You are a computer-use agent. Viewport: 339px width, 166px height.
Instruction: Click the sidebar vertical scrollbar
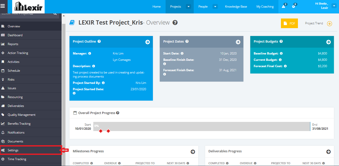click(64, 89)
